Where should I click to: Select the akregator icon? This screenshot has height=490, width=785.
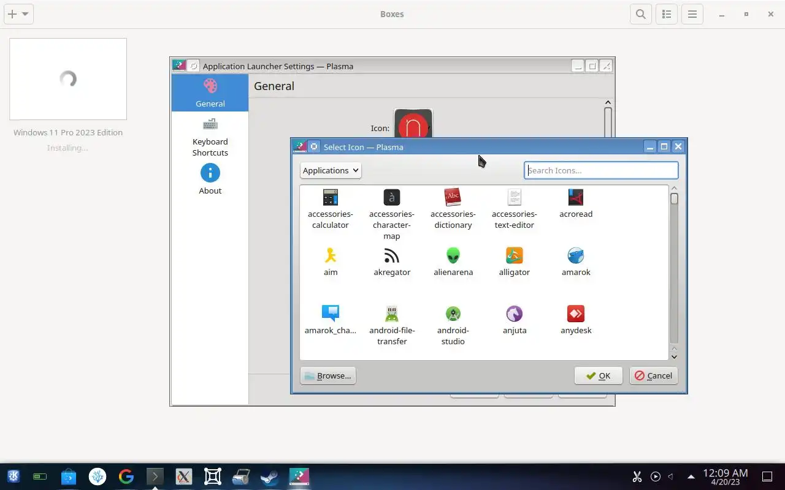point(392,262)
